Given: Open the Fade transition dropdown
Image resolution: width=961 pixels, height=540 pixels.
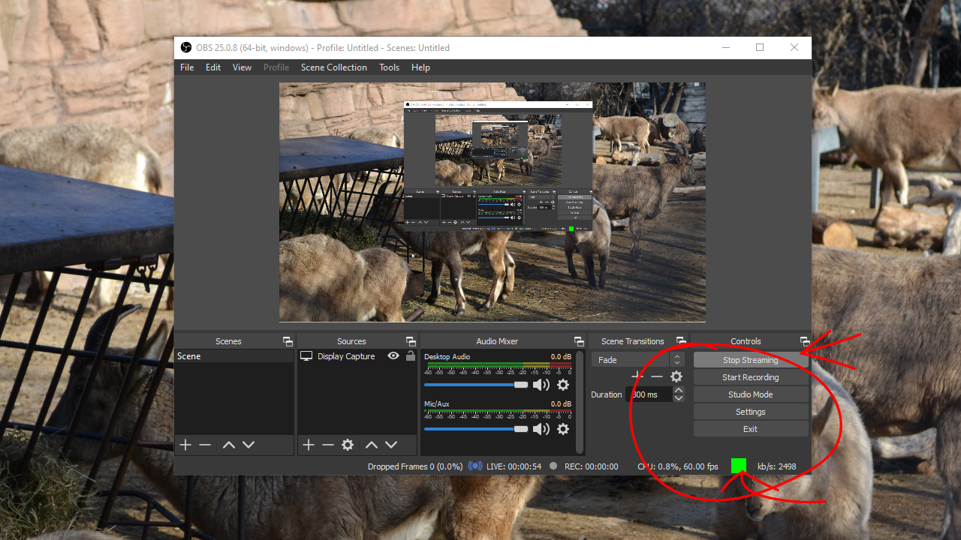Looking at the screenshot, I should click(x=637, y=360).
